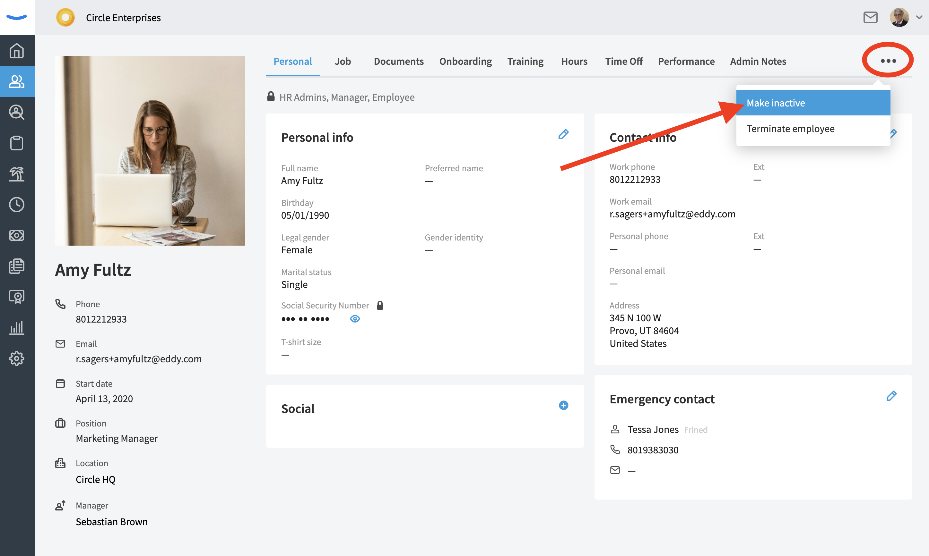
Task: Open Settings gear in sidebar
Action: [17, 358]
